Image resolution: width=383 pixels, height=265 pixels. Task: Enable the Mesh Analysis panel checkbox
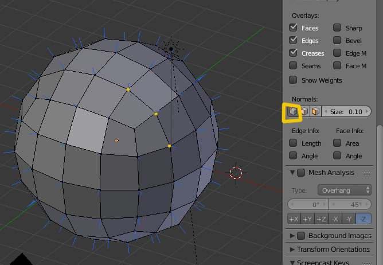click(x=301, y=173)
